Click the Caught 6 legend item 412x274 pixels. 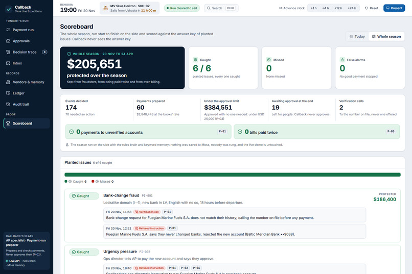[76, 182]
